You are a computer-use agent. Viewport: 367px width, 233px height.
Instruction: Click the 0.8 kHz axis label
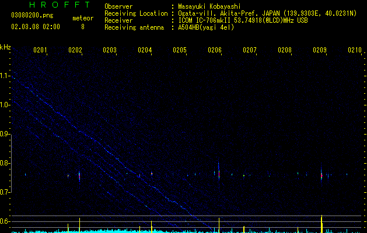pyautogui.click(x=5, y=163)
